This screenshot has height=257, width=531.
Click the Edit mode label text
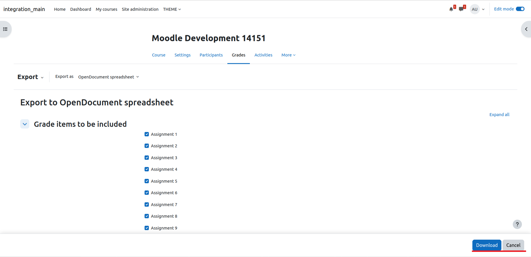(x=504, y=9)
